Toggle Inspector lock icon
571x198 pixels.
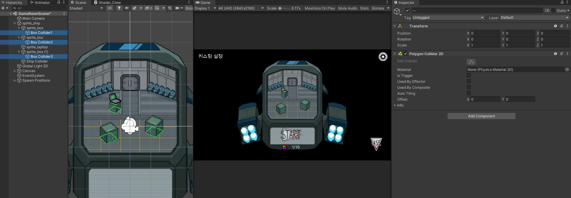click(x=562, y=2)
